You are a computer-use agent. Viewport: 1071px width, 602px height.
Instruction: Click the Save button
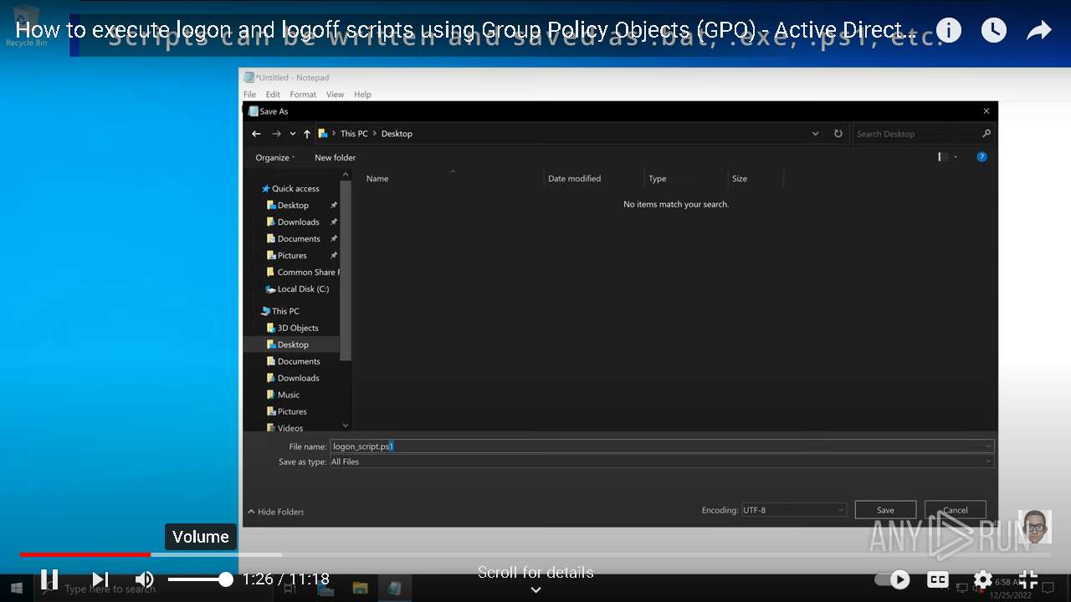(885, 510)
